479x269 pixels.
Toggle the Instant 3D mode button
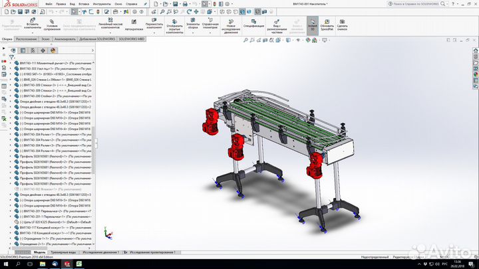(x=311, y=22)
